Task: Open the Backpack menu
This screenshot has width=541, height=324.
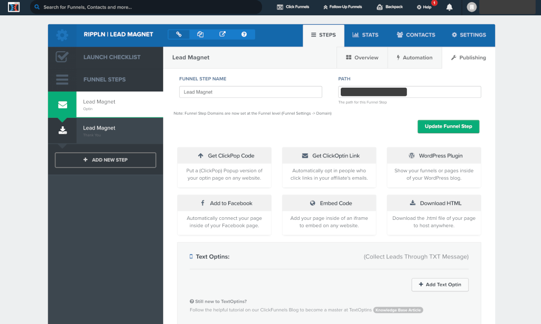Action: pyautogui.click(x=389, y=7)
